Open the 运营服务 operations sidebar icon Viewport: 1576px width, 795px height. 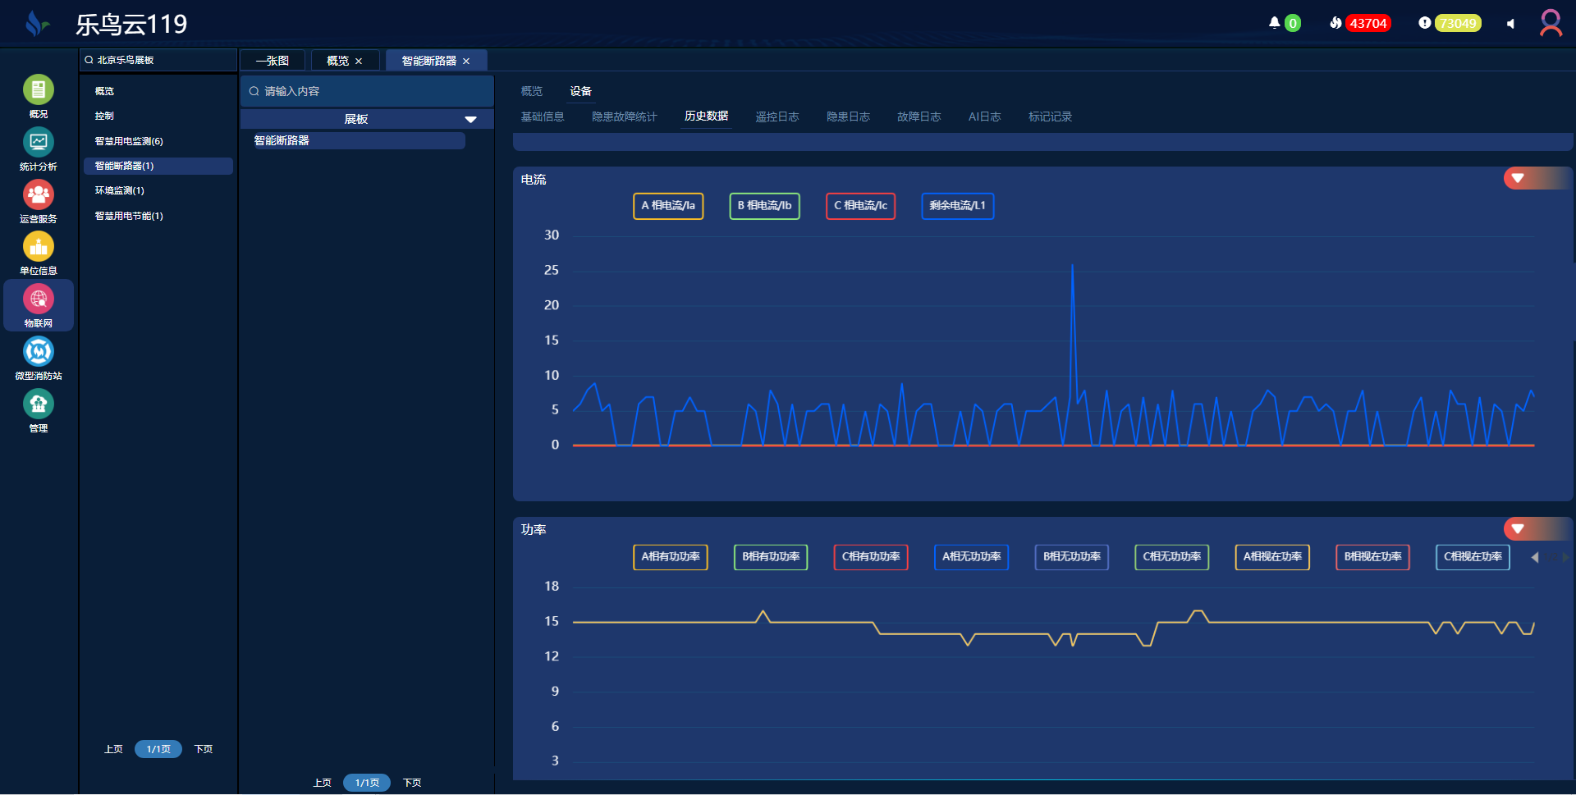38,195
